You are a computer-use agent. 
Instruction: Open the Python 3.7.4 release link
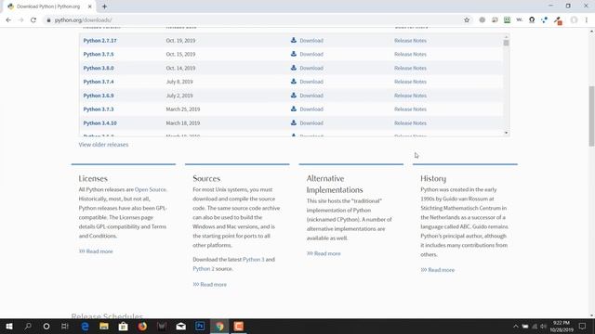[x=99, y=82]
